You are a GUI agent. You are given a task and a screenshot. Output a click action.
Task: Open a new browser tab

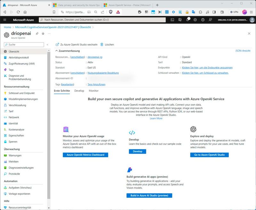pos(157,5)
